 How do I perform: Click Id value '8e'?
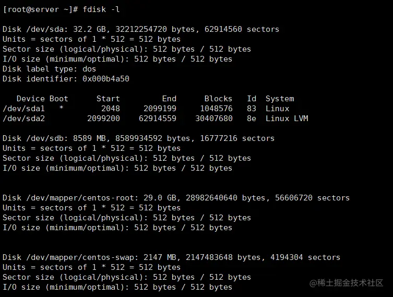pyautogui.click(x=252, y=118)
